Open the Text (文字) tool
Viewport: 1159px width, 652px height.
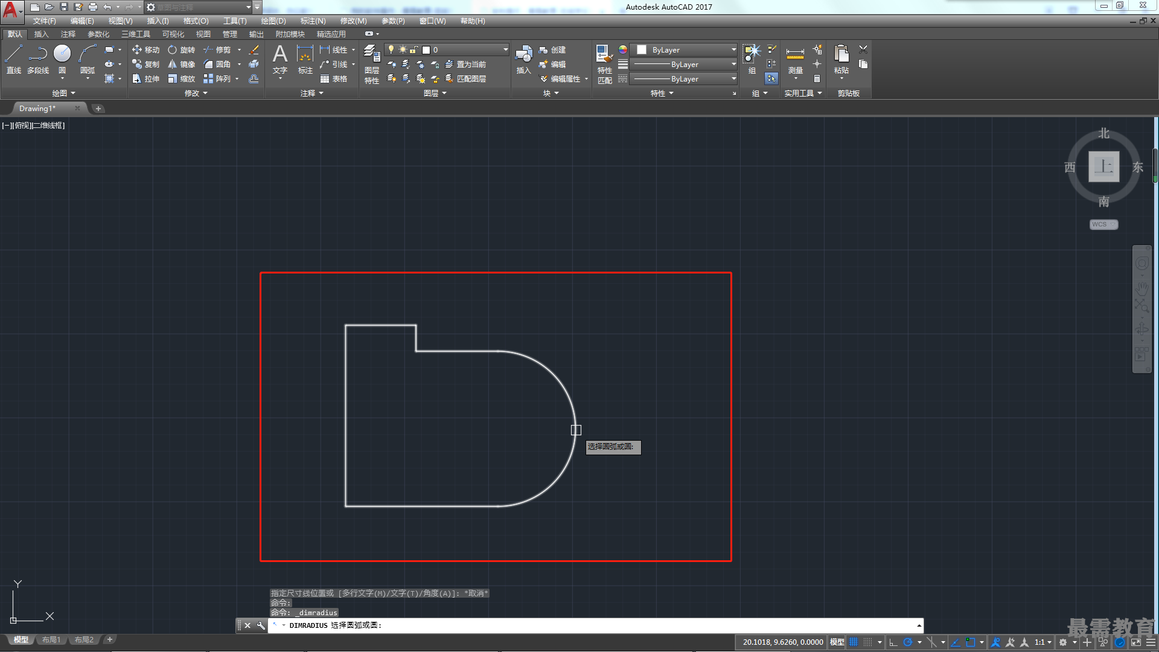[280, 59]
